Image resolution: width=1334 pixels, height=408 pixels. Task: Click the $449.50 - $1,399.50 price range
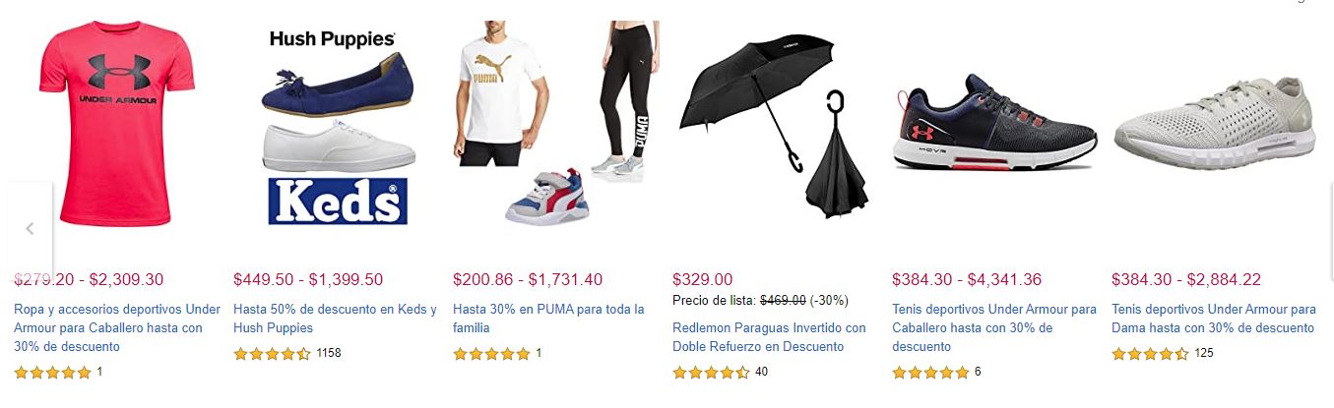point(308,280)
